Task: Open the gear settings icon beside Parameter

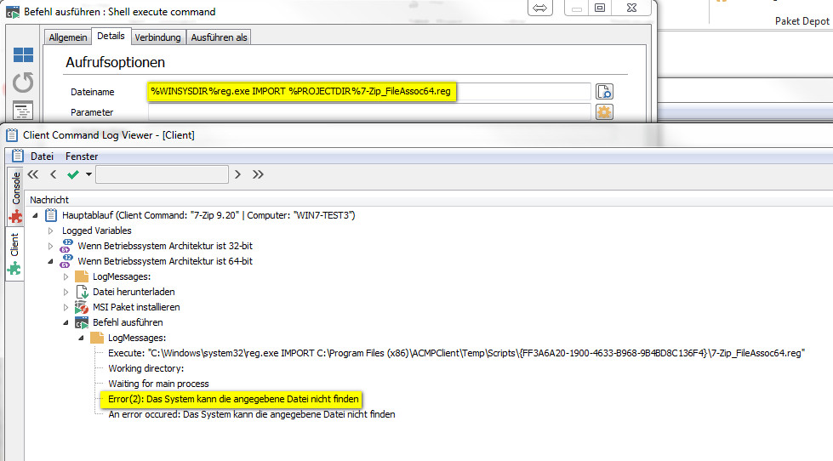Action: (604, 112)
